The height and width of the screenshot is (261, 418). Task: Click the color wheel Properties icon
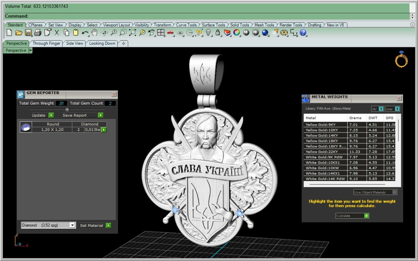(x=237, y=33)
